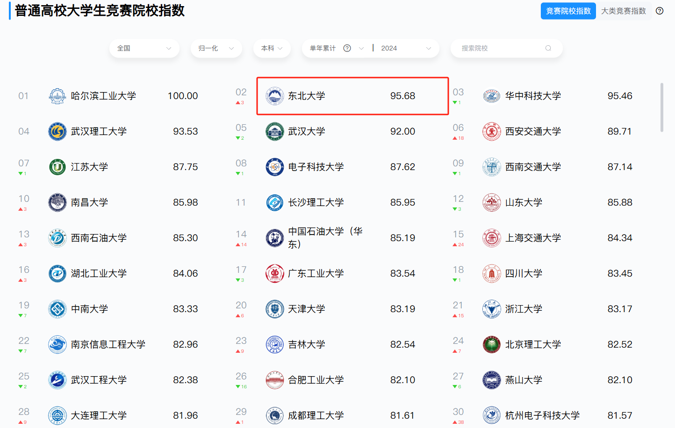The height and width of the screenshot is (428, 675).
Task: Open the 2024 year dropdown
Action: coord(405,48)
